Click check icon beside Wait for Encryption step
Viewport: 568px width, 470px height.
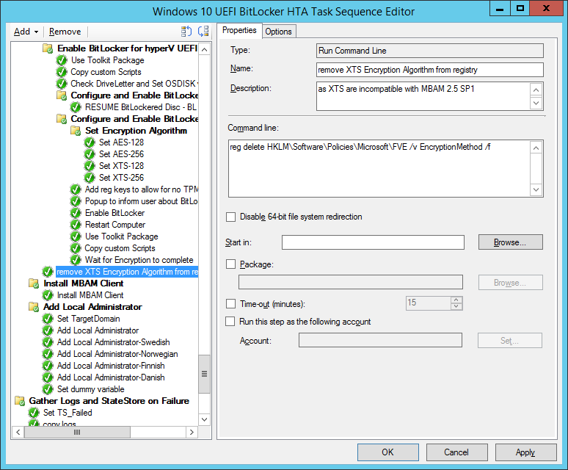pos(76,260)
